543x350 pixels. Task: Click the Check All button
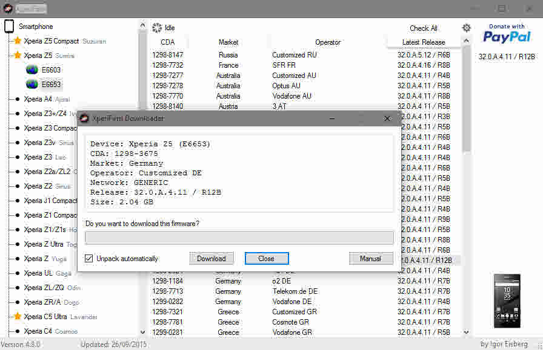click(423, 28)
